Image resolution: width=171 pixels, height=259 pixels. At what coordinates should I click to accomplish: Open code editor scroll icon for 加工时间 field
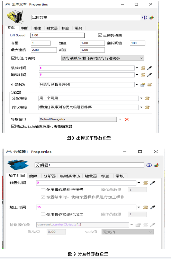tap(145, 208)
